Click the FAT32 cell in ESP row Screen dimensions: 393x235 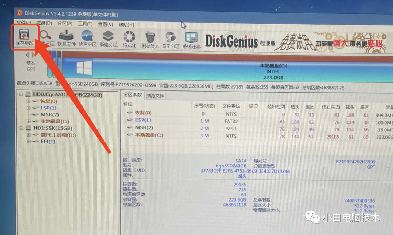point(231,121)
